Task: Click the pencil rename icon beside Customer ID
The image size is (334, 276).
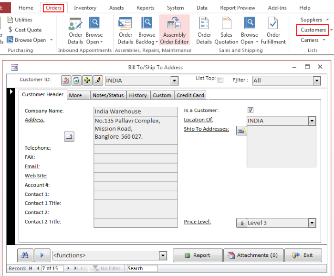Action: (98, 81)
